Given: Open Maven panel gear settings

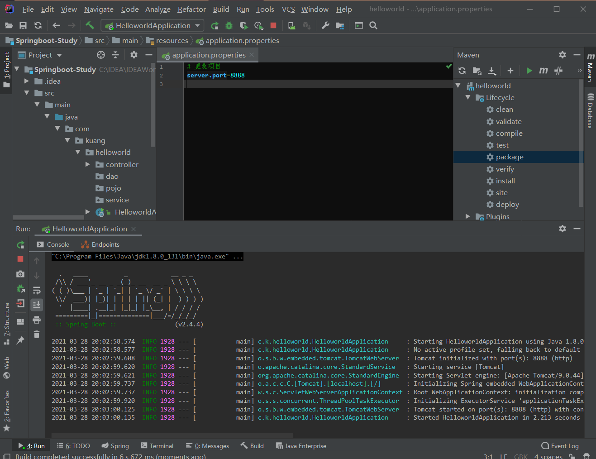Looking at the screenshot, I should pos(563,55).
